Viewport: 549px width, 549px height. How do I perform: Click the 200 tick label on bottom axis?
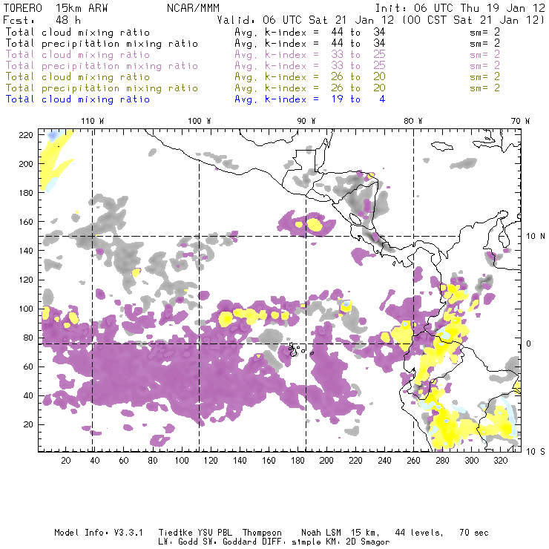pyautogui.click(x=326, y=461)
